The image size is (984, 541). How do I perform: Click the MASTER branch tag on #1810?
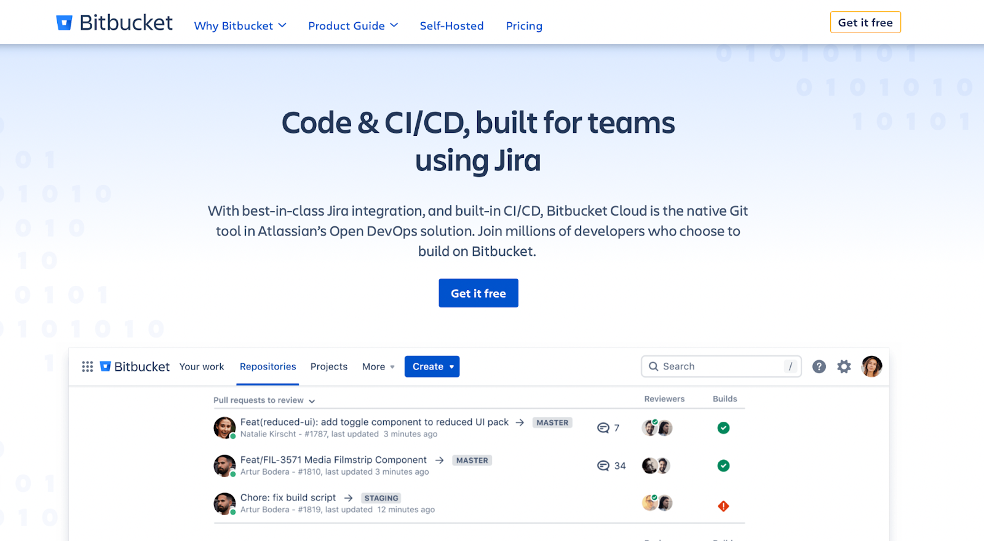click(x=472, y=460)
